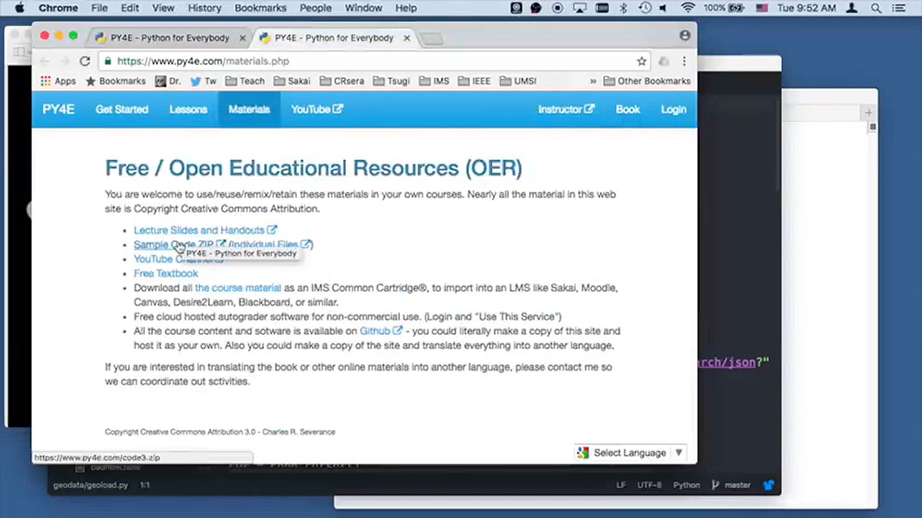The image size is (922, 518).
Task: Open the People menu in menu bar
Action: (315, 8)
